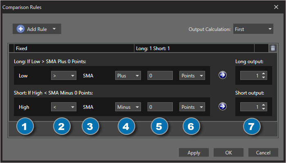
Task: Click the Short rule offset value field
Action: click(x=160, y=107)
